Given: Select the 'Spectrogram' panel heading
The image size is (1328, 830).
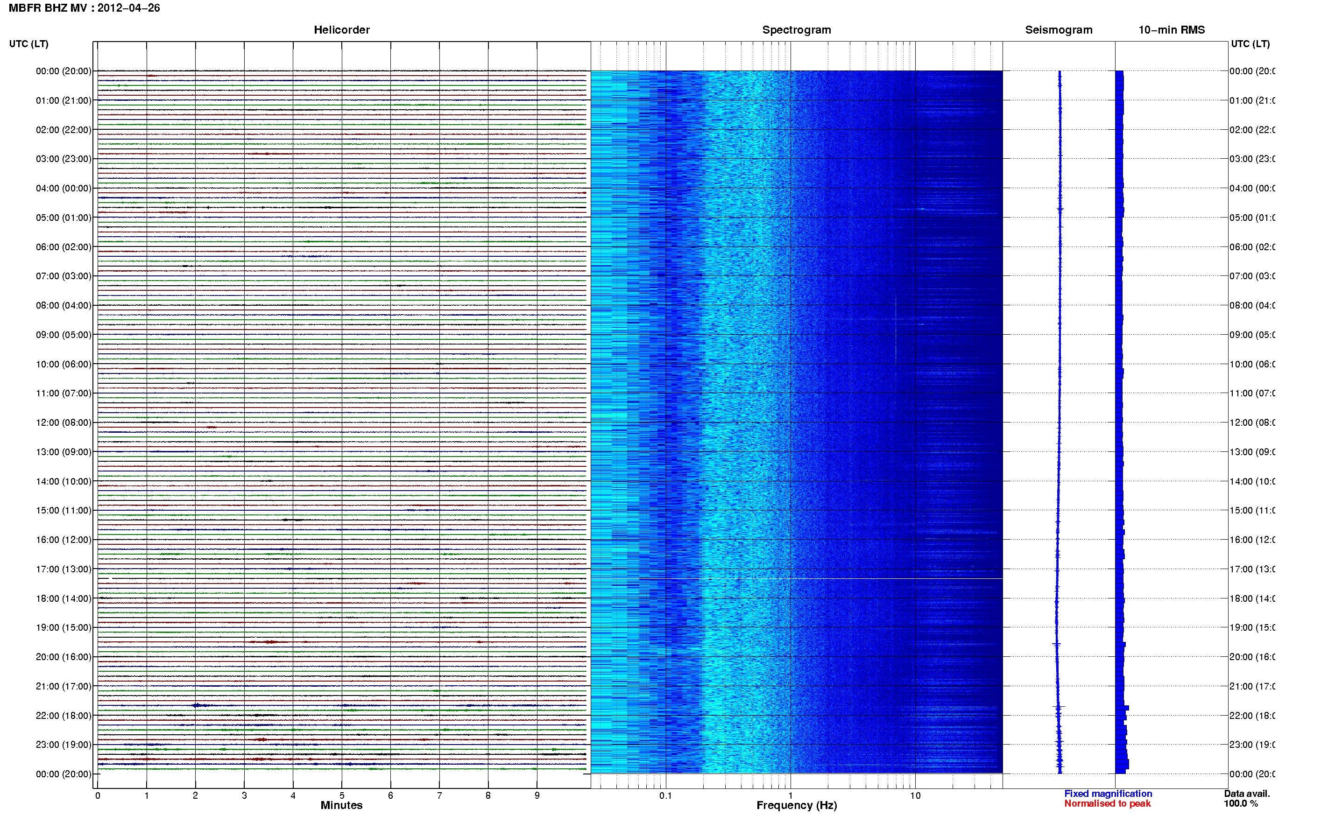Looking at the screenshot, I should coord(797,30).
